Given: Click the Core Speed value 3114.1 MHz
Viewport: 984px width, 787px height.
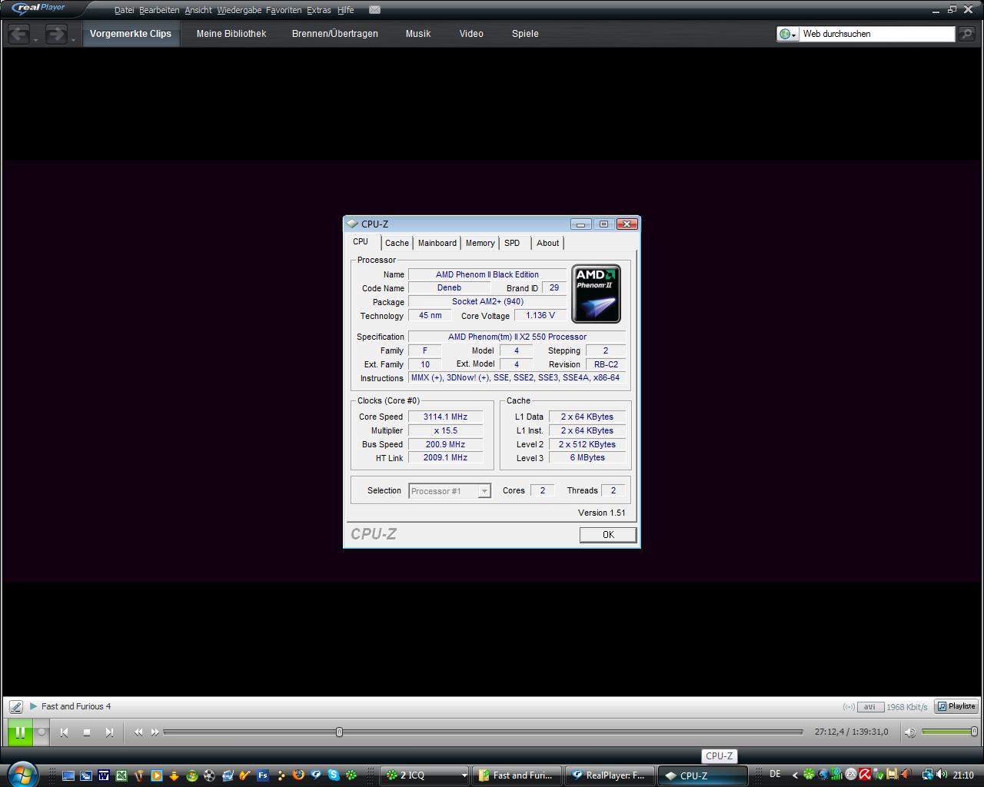Looking at the screenshot, I should pos(445,417).
